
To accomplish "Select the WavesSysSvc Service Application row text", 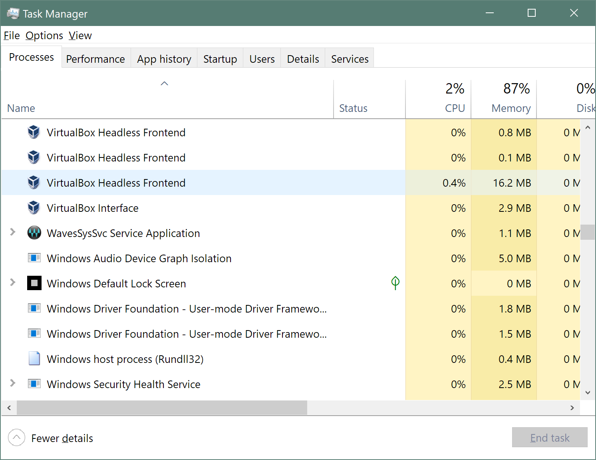I will point(123,233).
